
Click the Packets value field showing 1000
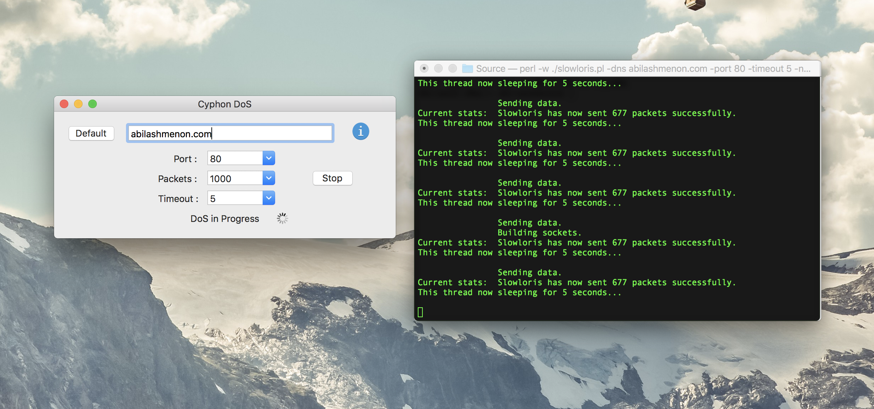(235, 178)
